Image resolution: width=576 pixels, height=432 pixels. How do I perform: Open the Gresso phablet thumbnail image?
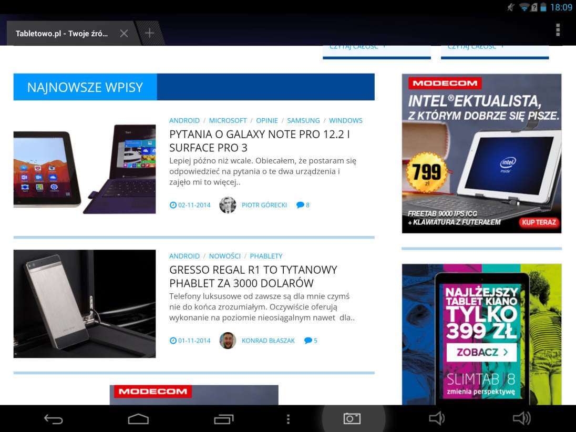point(85,304)
